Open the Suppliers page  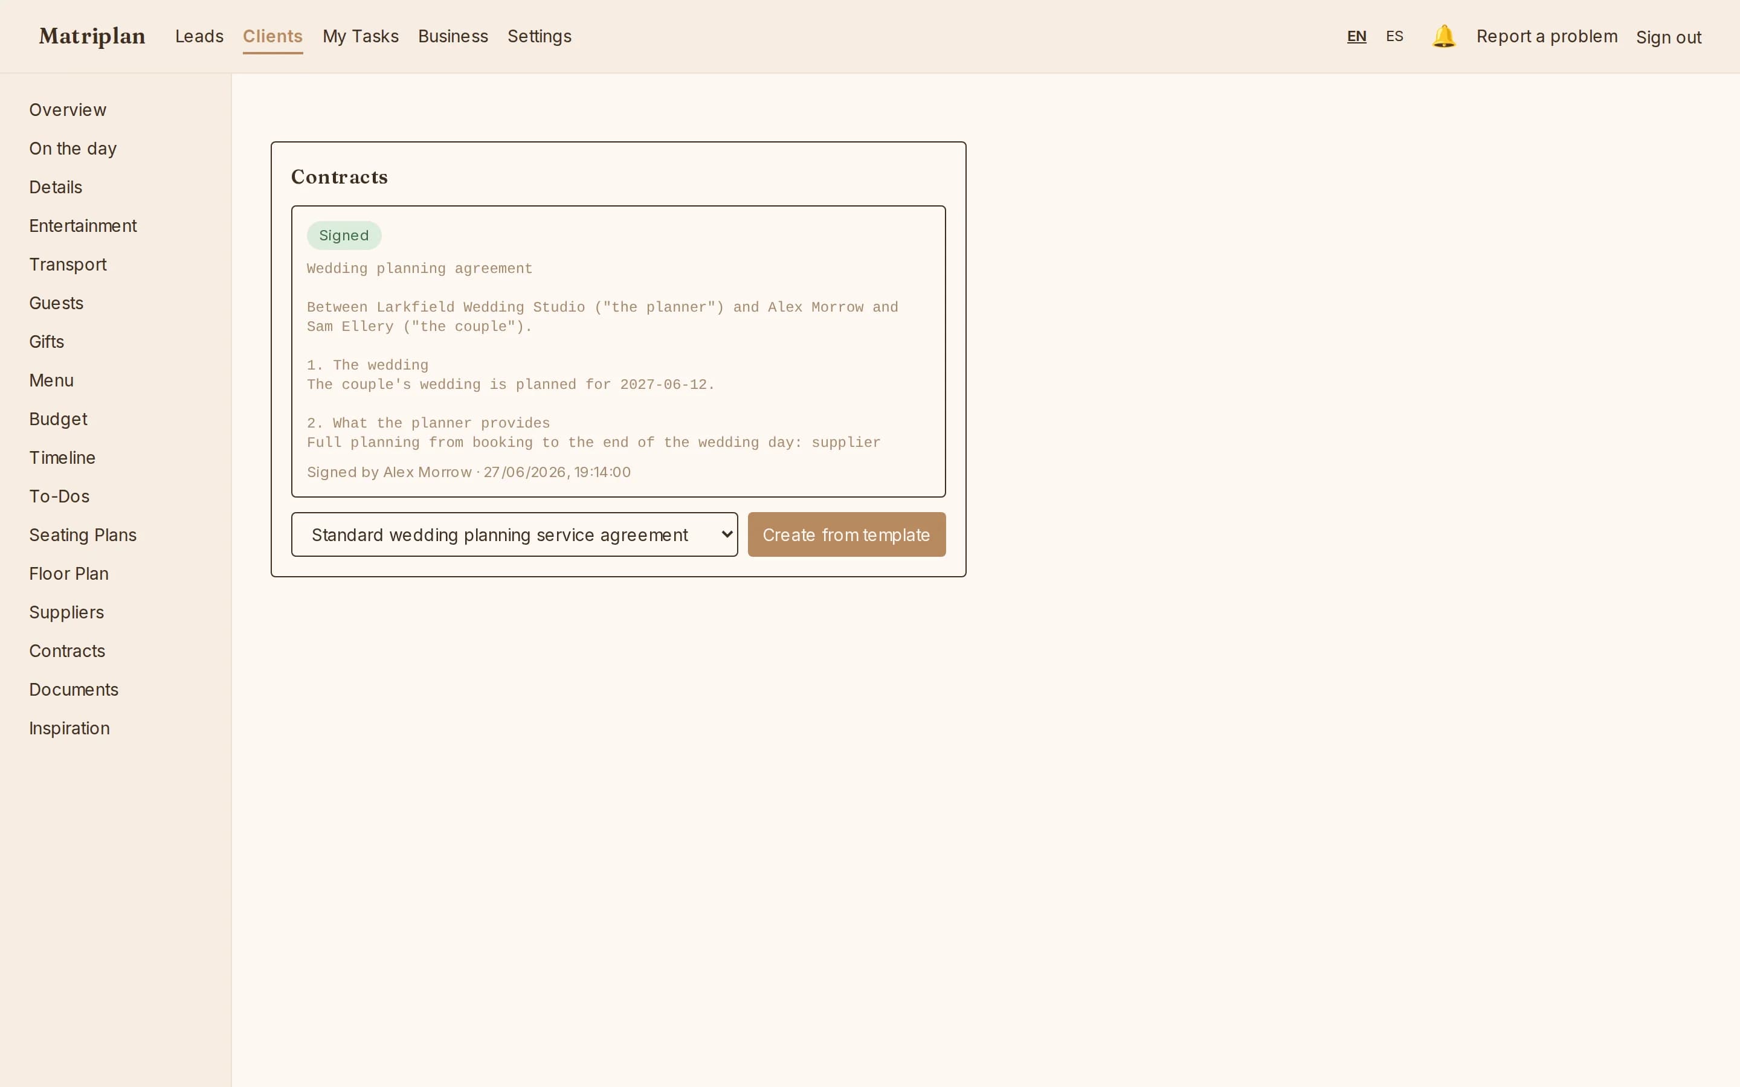tap(66, 612)
